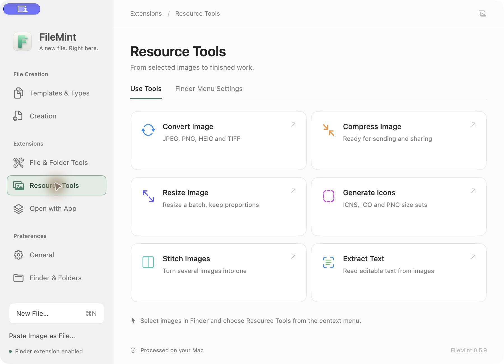Click the Compress Image orange arrows icon
The image size is (504, 364).
[328, 130]
